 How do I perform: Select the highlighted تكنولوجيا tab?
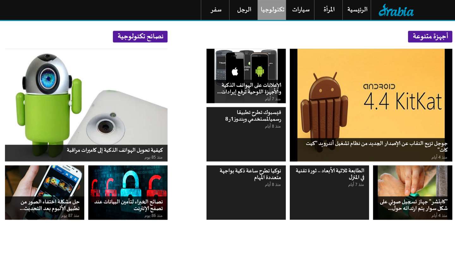tap(272, 10)
